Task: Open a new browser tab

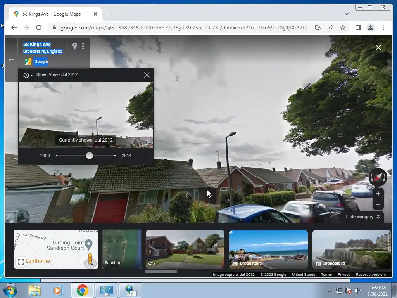Action: 110,14
